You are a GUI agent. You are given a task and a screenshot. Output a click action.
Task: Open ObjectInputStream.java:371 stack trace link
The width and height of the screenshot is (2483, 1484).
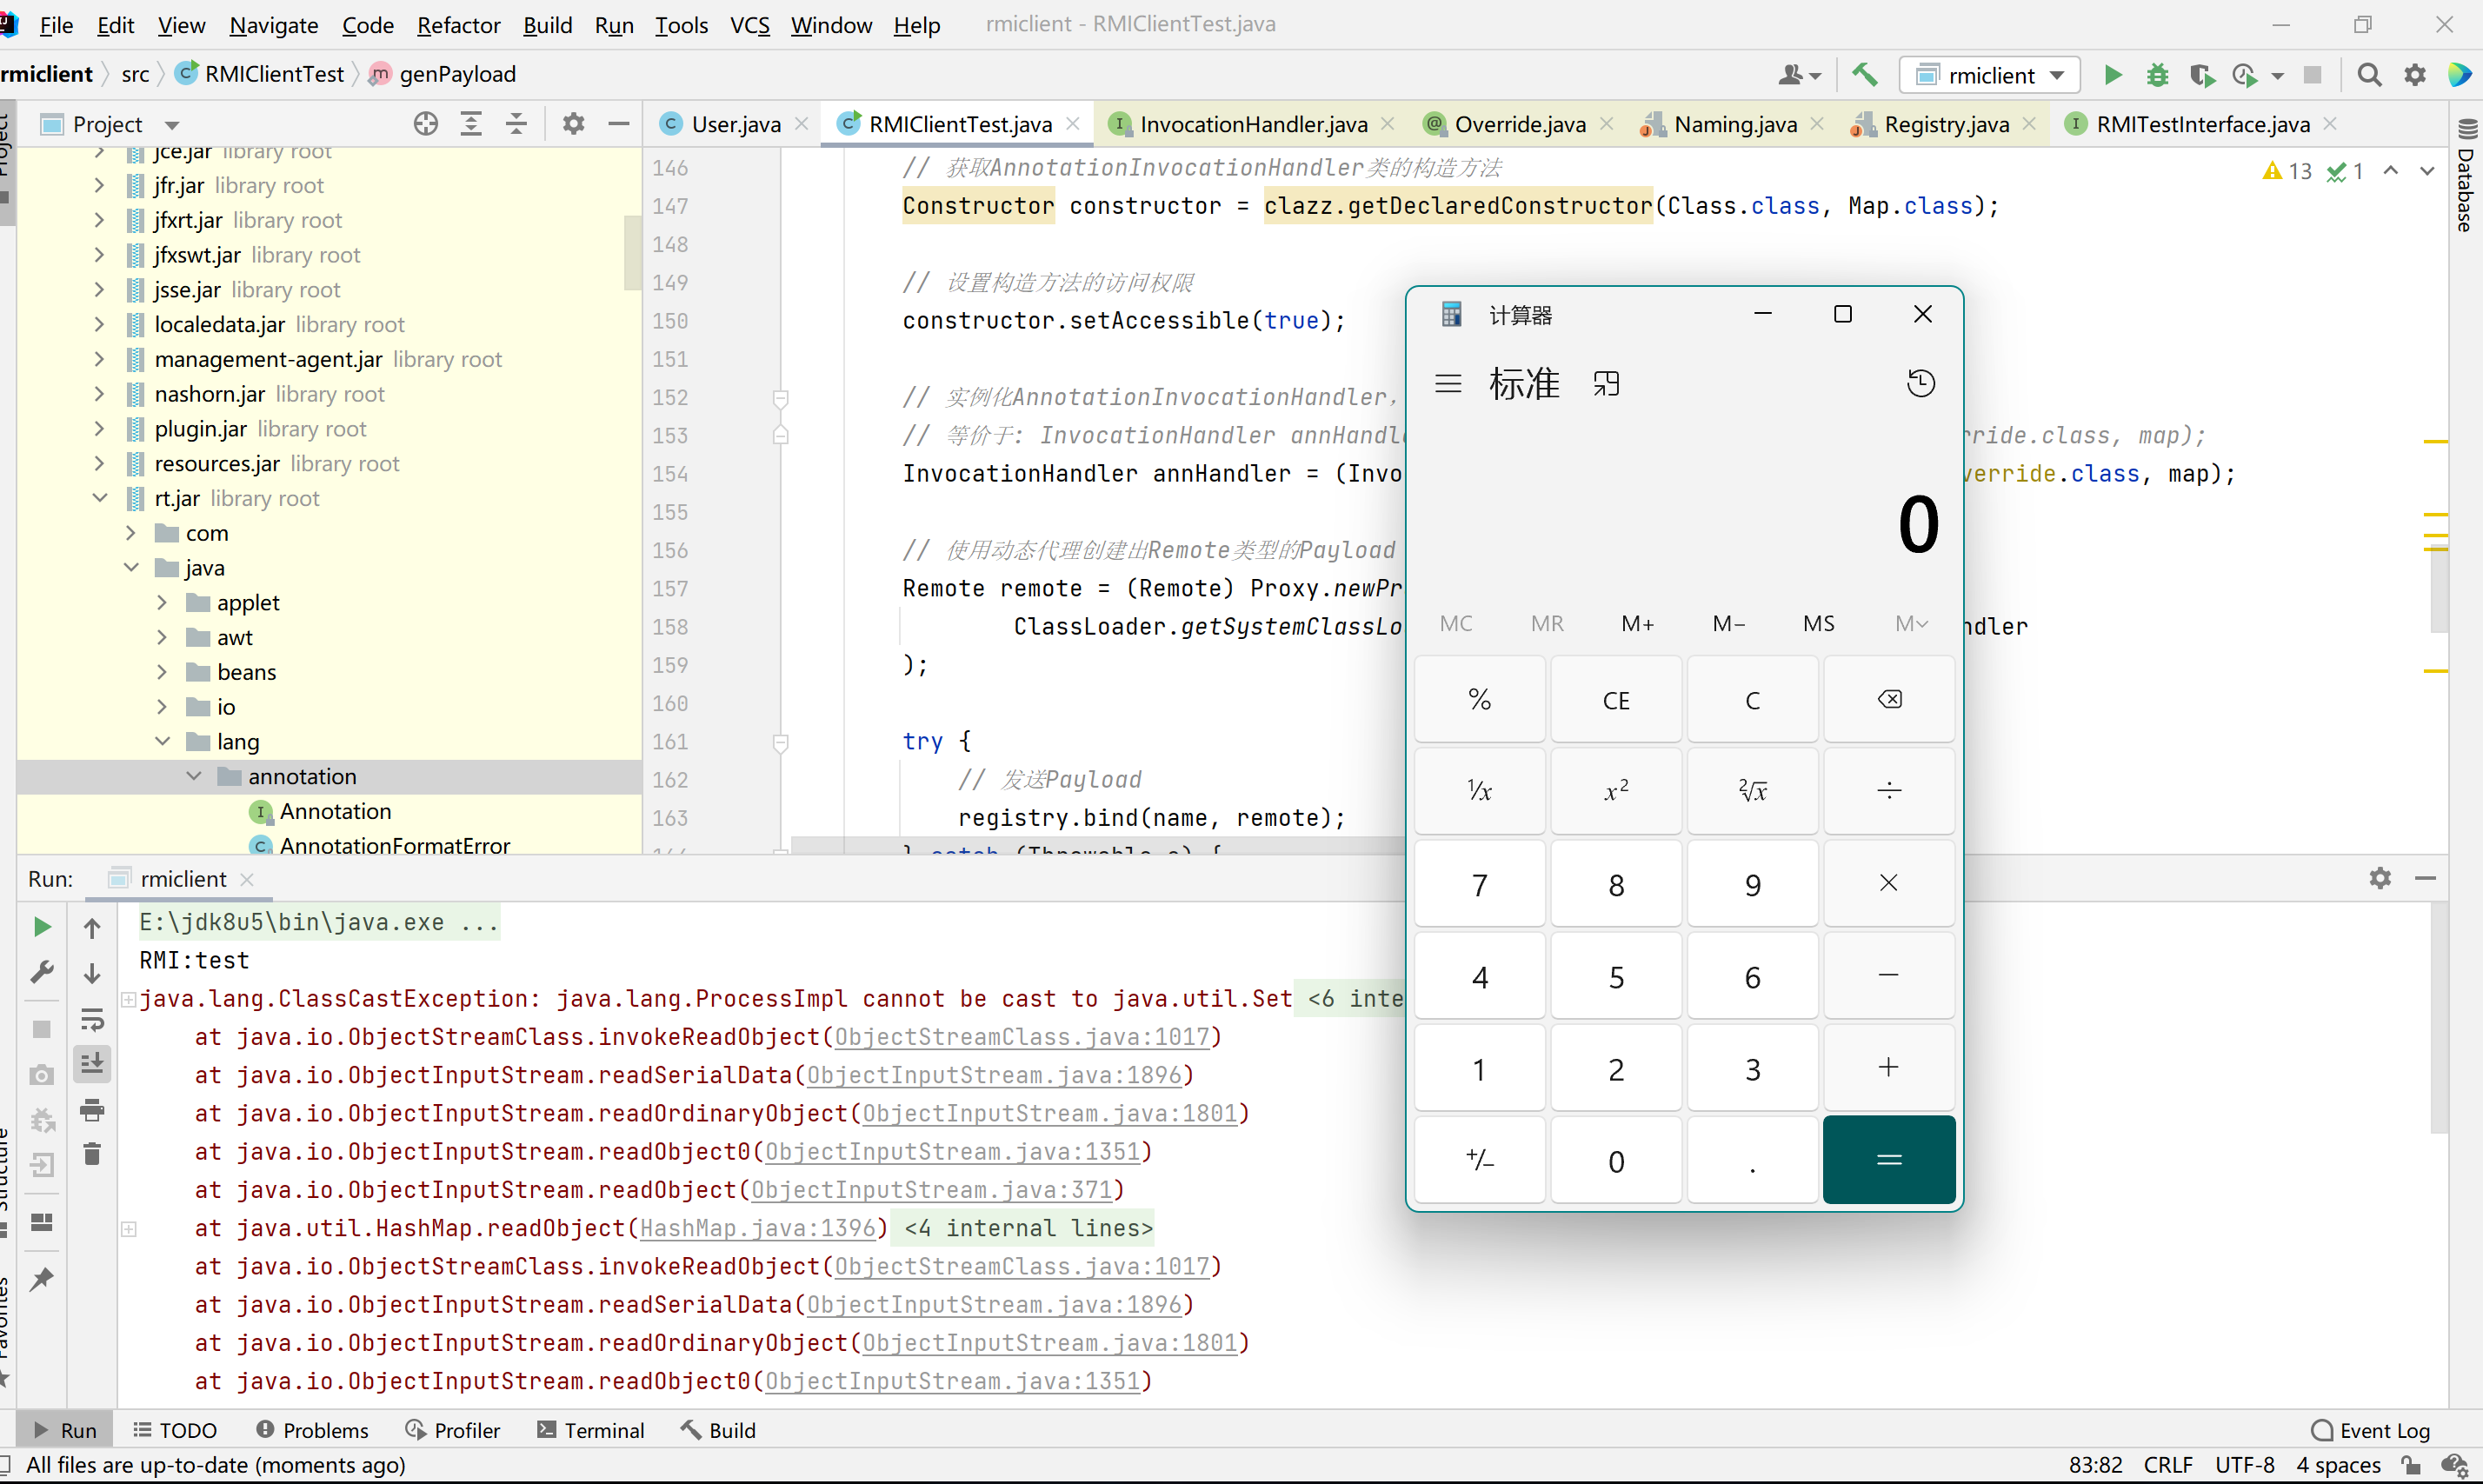point(931,1190)
